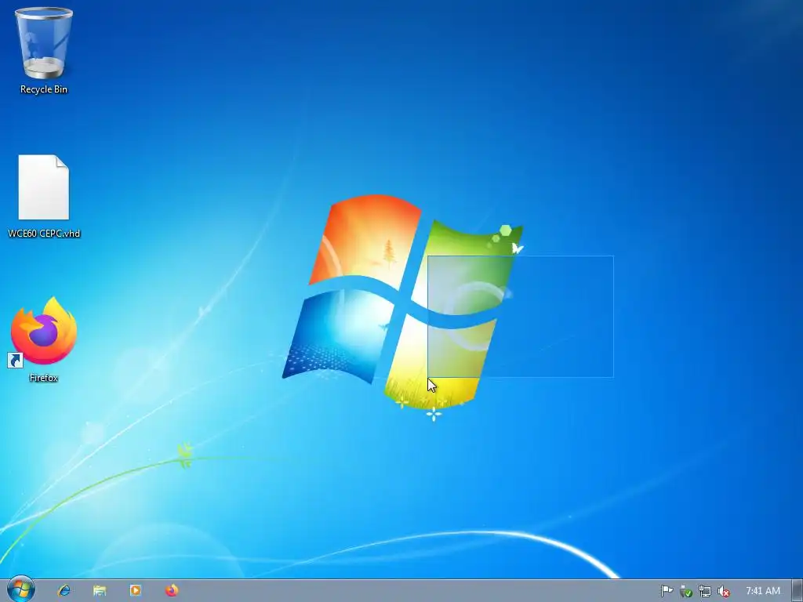This screenshot has width=803, height=602.
Task: Open the Windows Start menu orb
Action: 21,589
